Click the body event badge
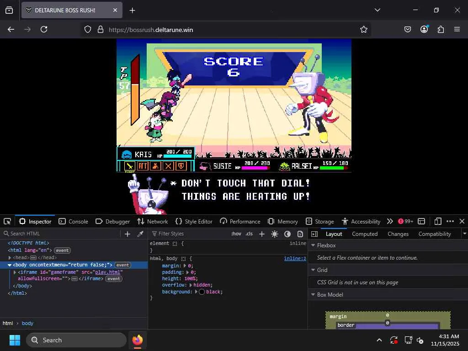The image size is (468, 351). [122, 265]
